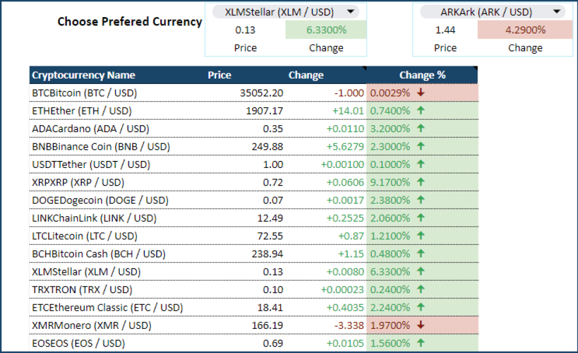Screen dimensions: 578x353
Task: Open the ARKArk (ARK / USD) currency dropdown
Action: coord(557,11)
